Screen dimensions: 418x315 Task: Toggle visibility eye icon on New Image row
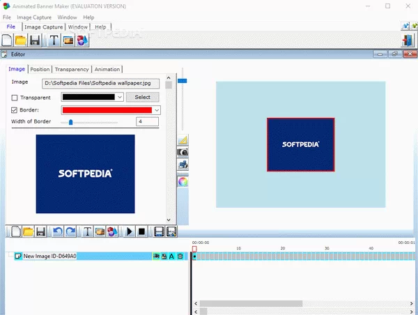click(156, 256)
